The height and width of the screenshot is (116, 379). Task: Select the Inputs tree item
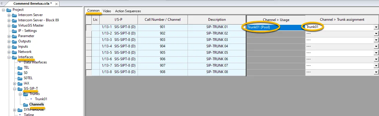coord(23,47)
